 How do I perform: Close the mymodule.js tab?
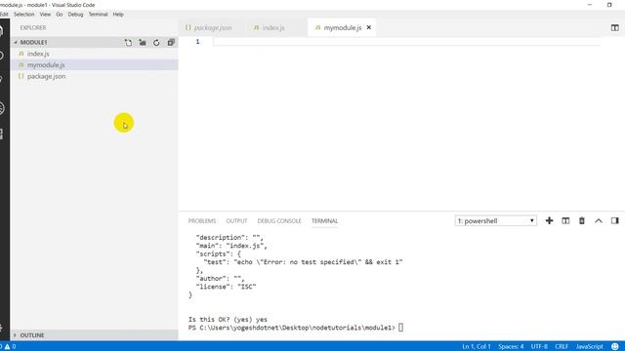click(369, 27)
